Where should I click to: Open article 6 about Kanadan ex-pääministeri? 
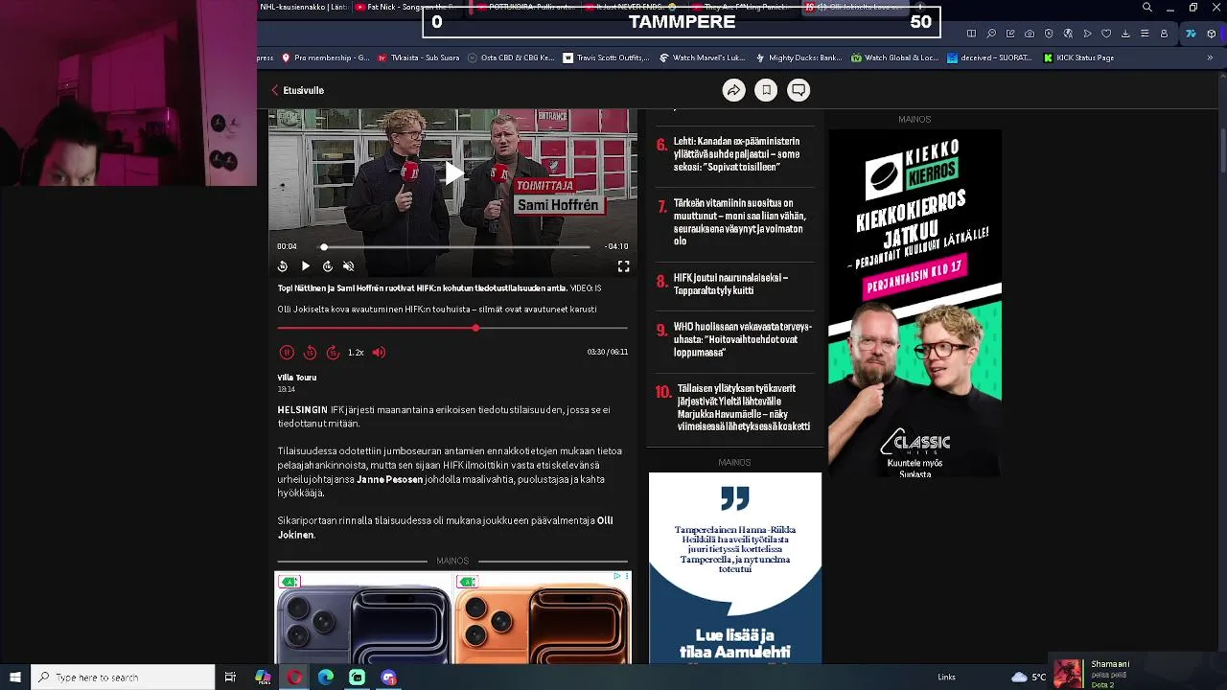(x=734, y=154)
